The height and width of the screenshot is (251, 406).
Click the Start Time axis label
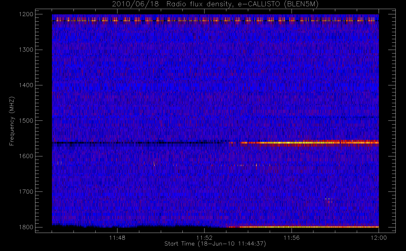(215, 244)
